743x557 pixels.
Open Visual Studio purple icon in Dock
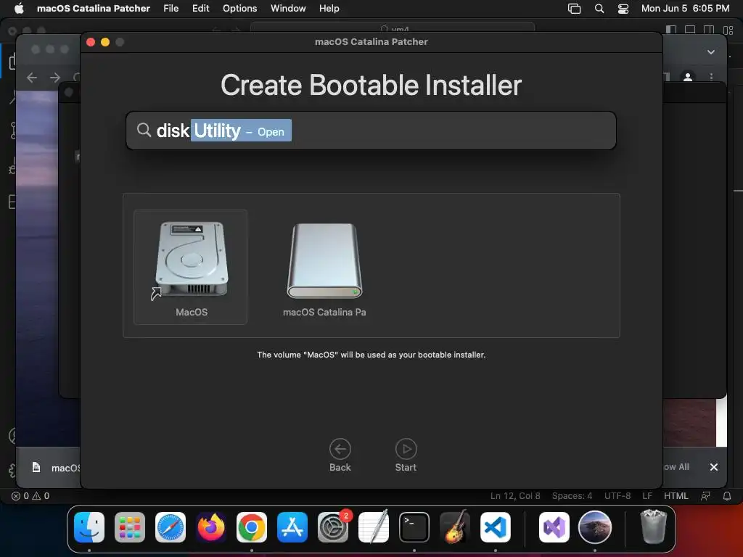554,527
